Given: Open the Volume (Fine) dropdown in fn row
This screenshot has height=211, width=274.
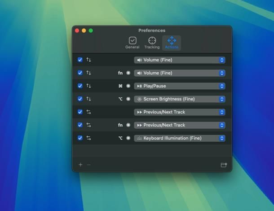Looking at the screenshot, I should [x=180, y=73].
